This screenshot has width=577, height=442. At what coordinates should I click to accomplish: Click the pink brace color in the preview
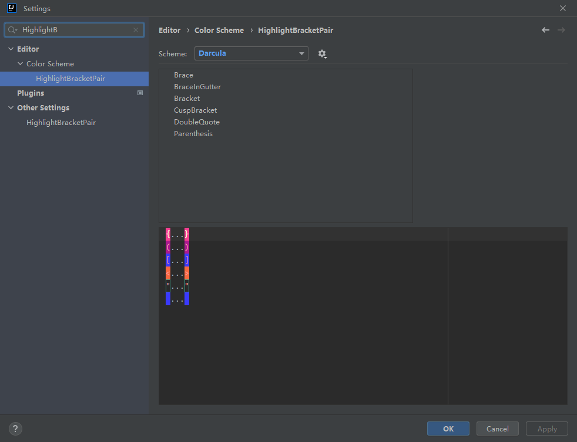tap(169, 234)
